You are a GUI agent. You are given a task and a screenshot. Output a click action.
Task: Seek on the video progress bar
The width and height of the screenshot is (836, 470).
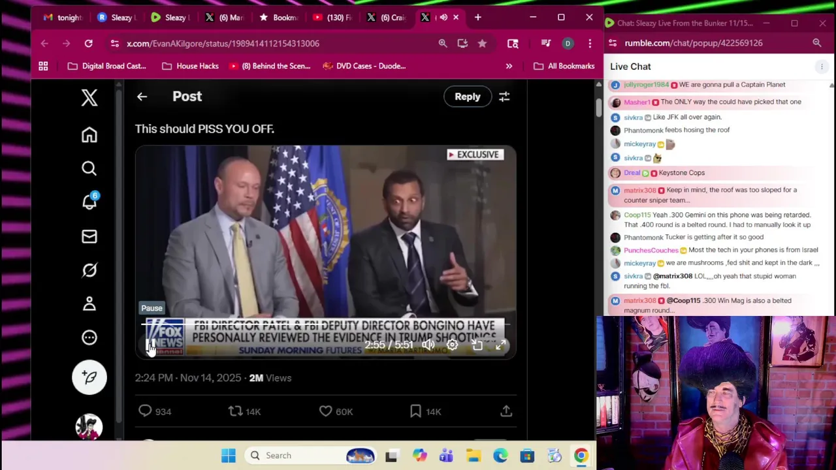[325, 324]
